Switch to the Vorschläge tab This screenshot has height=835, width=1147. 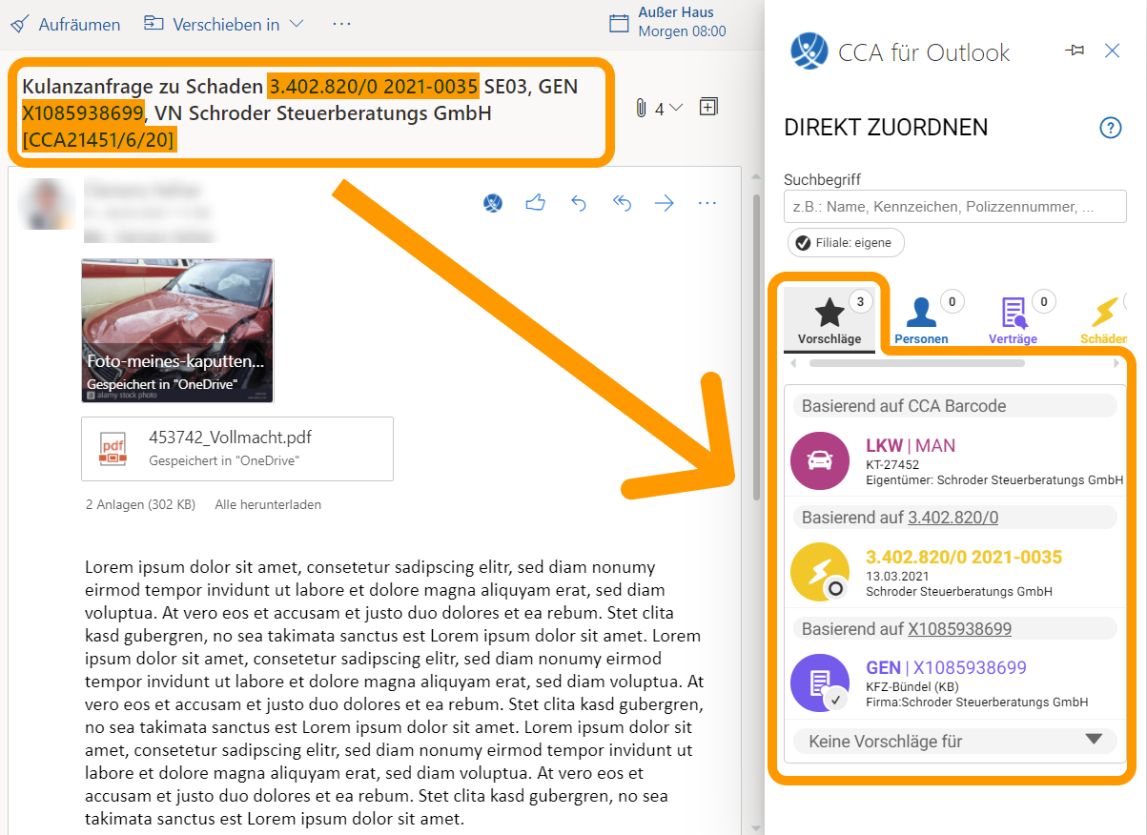point(830,319)
